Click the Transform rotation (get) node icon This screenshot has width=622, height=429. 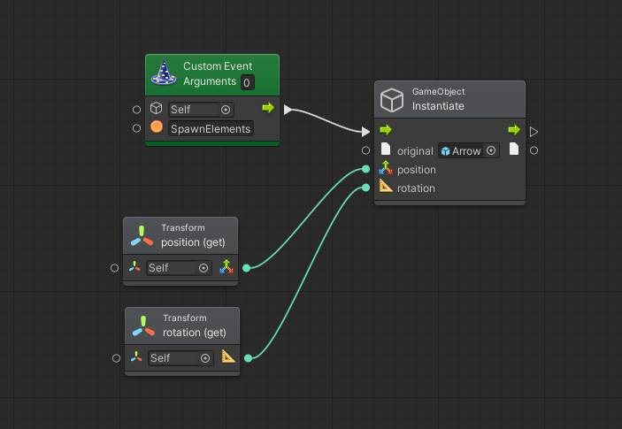[143, 326]
